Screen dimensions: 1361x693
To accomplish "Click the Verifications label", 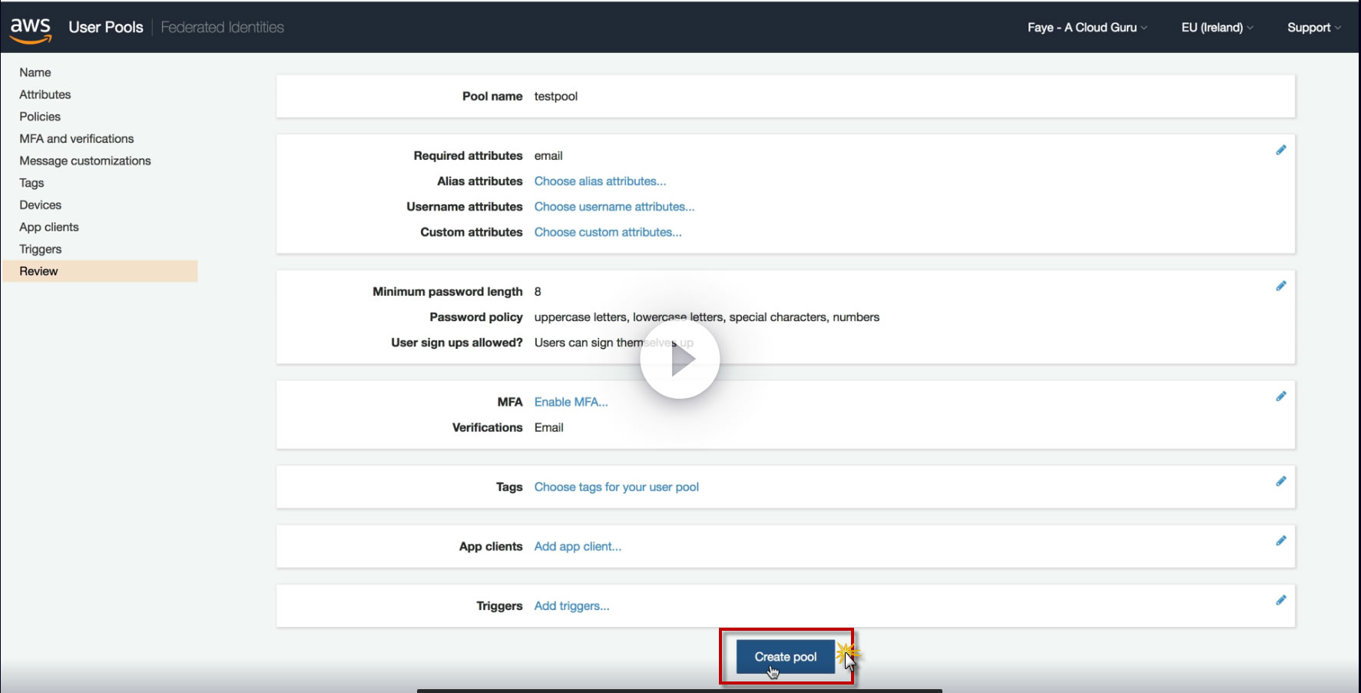I will pos(487,428).
